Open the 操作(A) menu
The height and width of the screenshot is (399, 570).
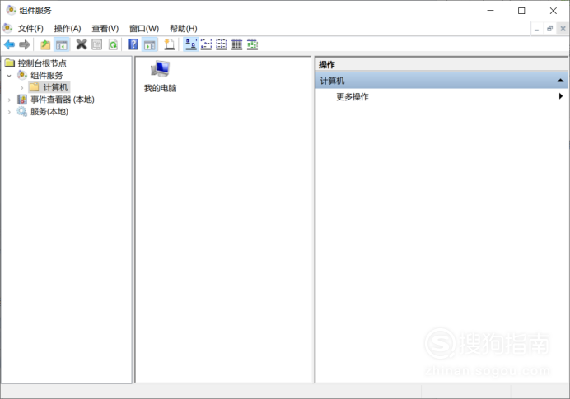[x=68, y=28]
